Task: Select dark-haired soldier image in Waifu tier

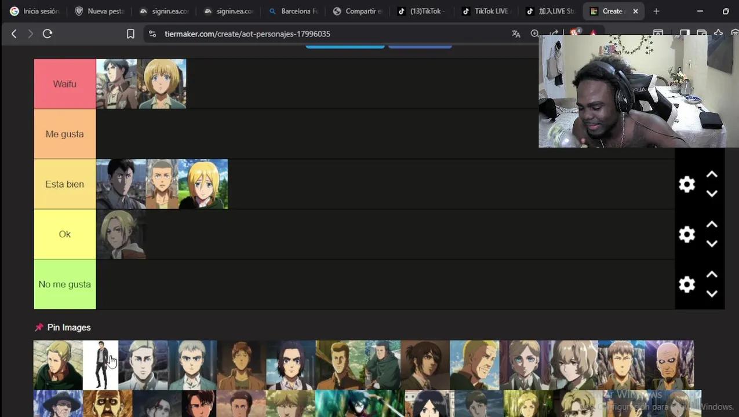Action: (x=117, y=84)
